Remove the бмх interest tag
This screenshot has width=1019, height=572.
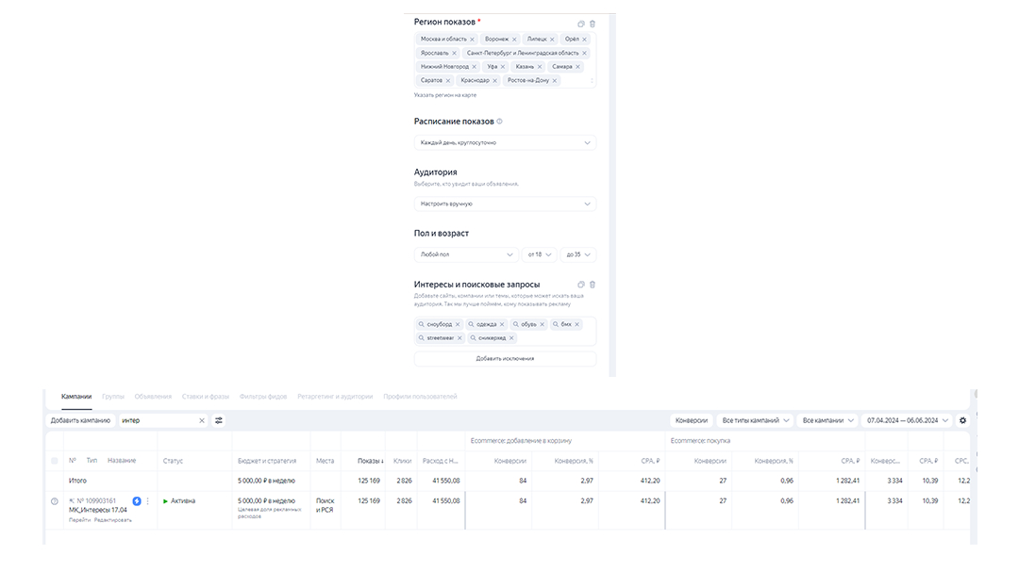tap(577, 324)
